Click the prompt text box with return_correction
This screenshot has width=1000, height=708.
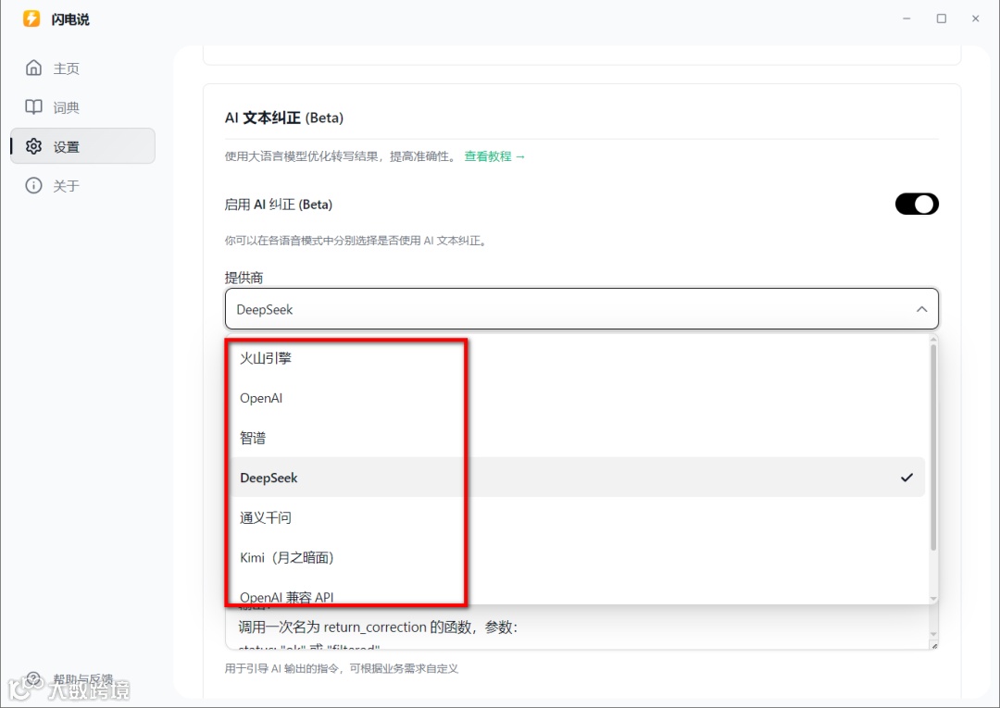pyautogui.click(x=577, y=627)
